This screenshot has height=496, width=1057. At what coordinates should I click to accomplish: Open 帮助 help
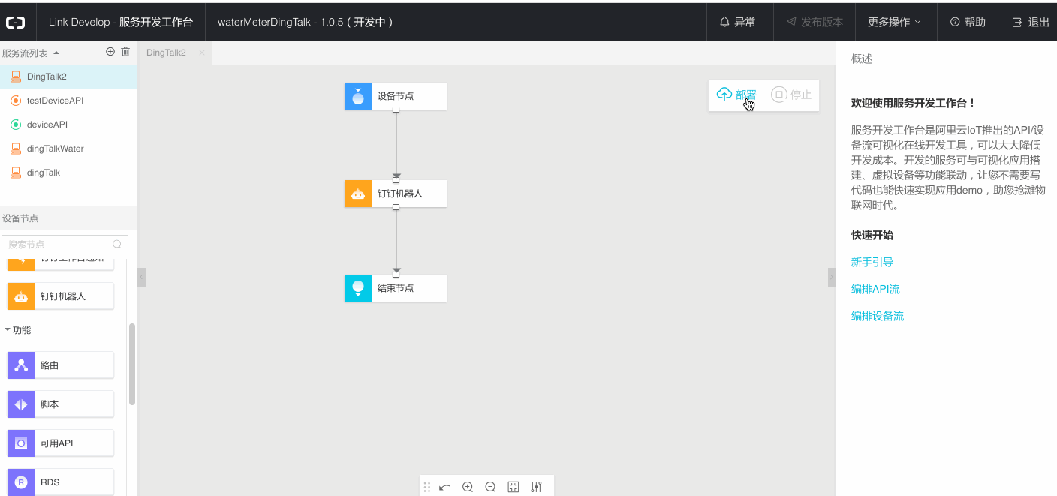[x=968, y=23]
